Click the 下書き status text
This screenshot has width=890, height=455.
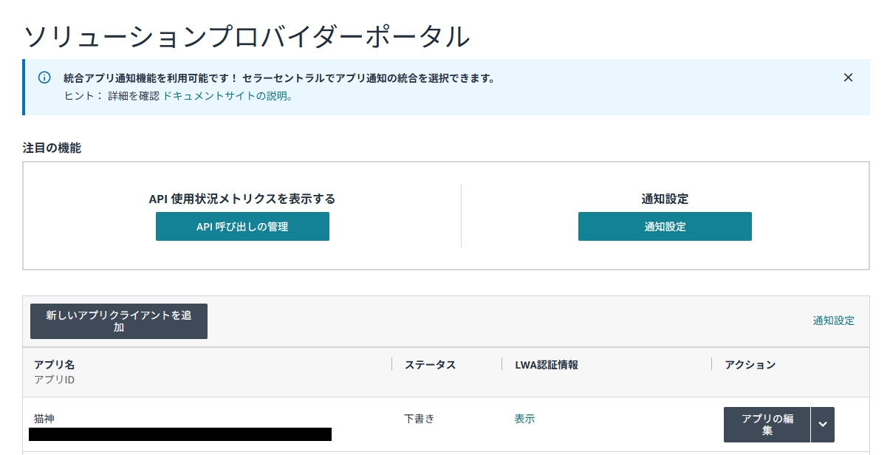click(x=420, y=418)
